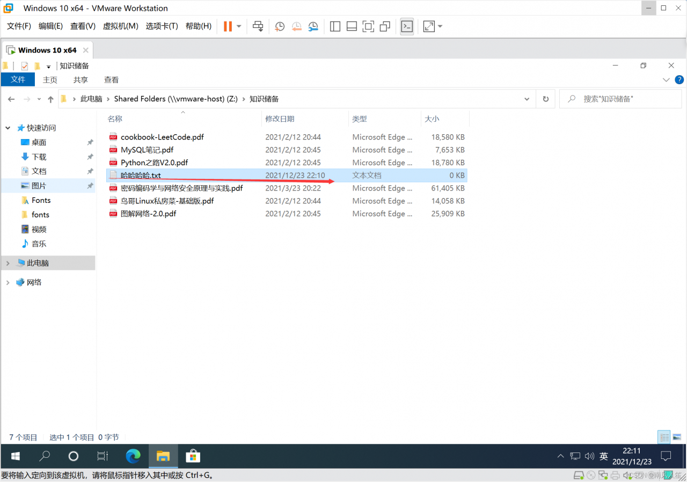The width and height of the screenshot is (687, 482).
Task: Switch to details view in the status bar
Action: click(x=664, y=437)
